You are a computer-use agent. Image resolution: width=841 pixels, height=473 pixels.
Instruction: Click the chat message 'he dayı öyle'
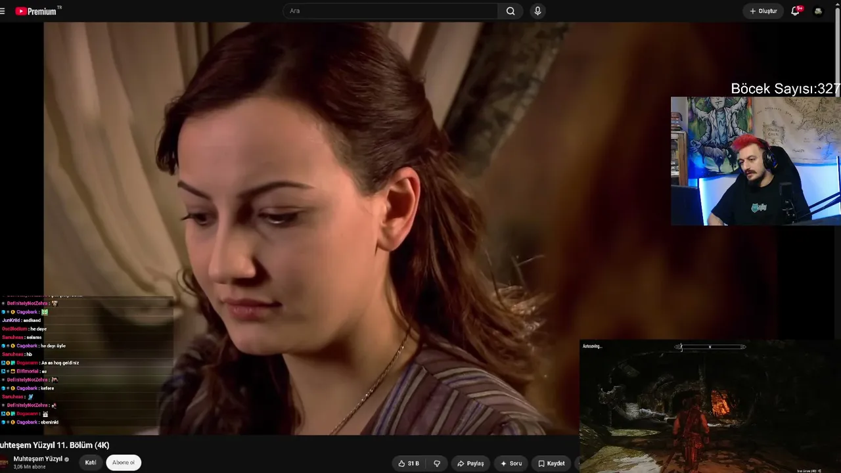[53, 346]
